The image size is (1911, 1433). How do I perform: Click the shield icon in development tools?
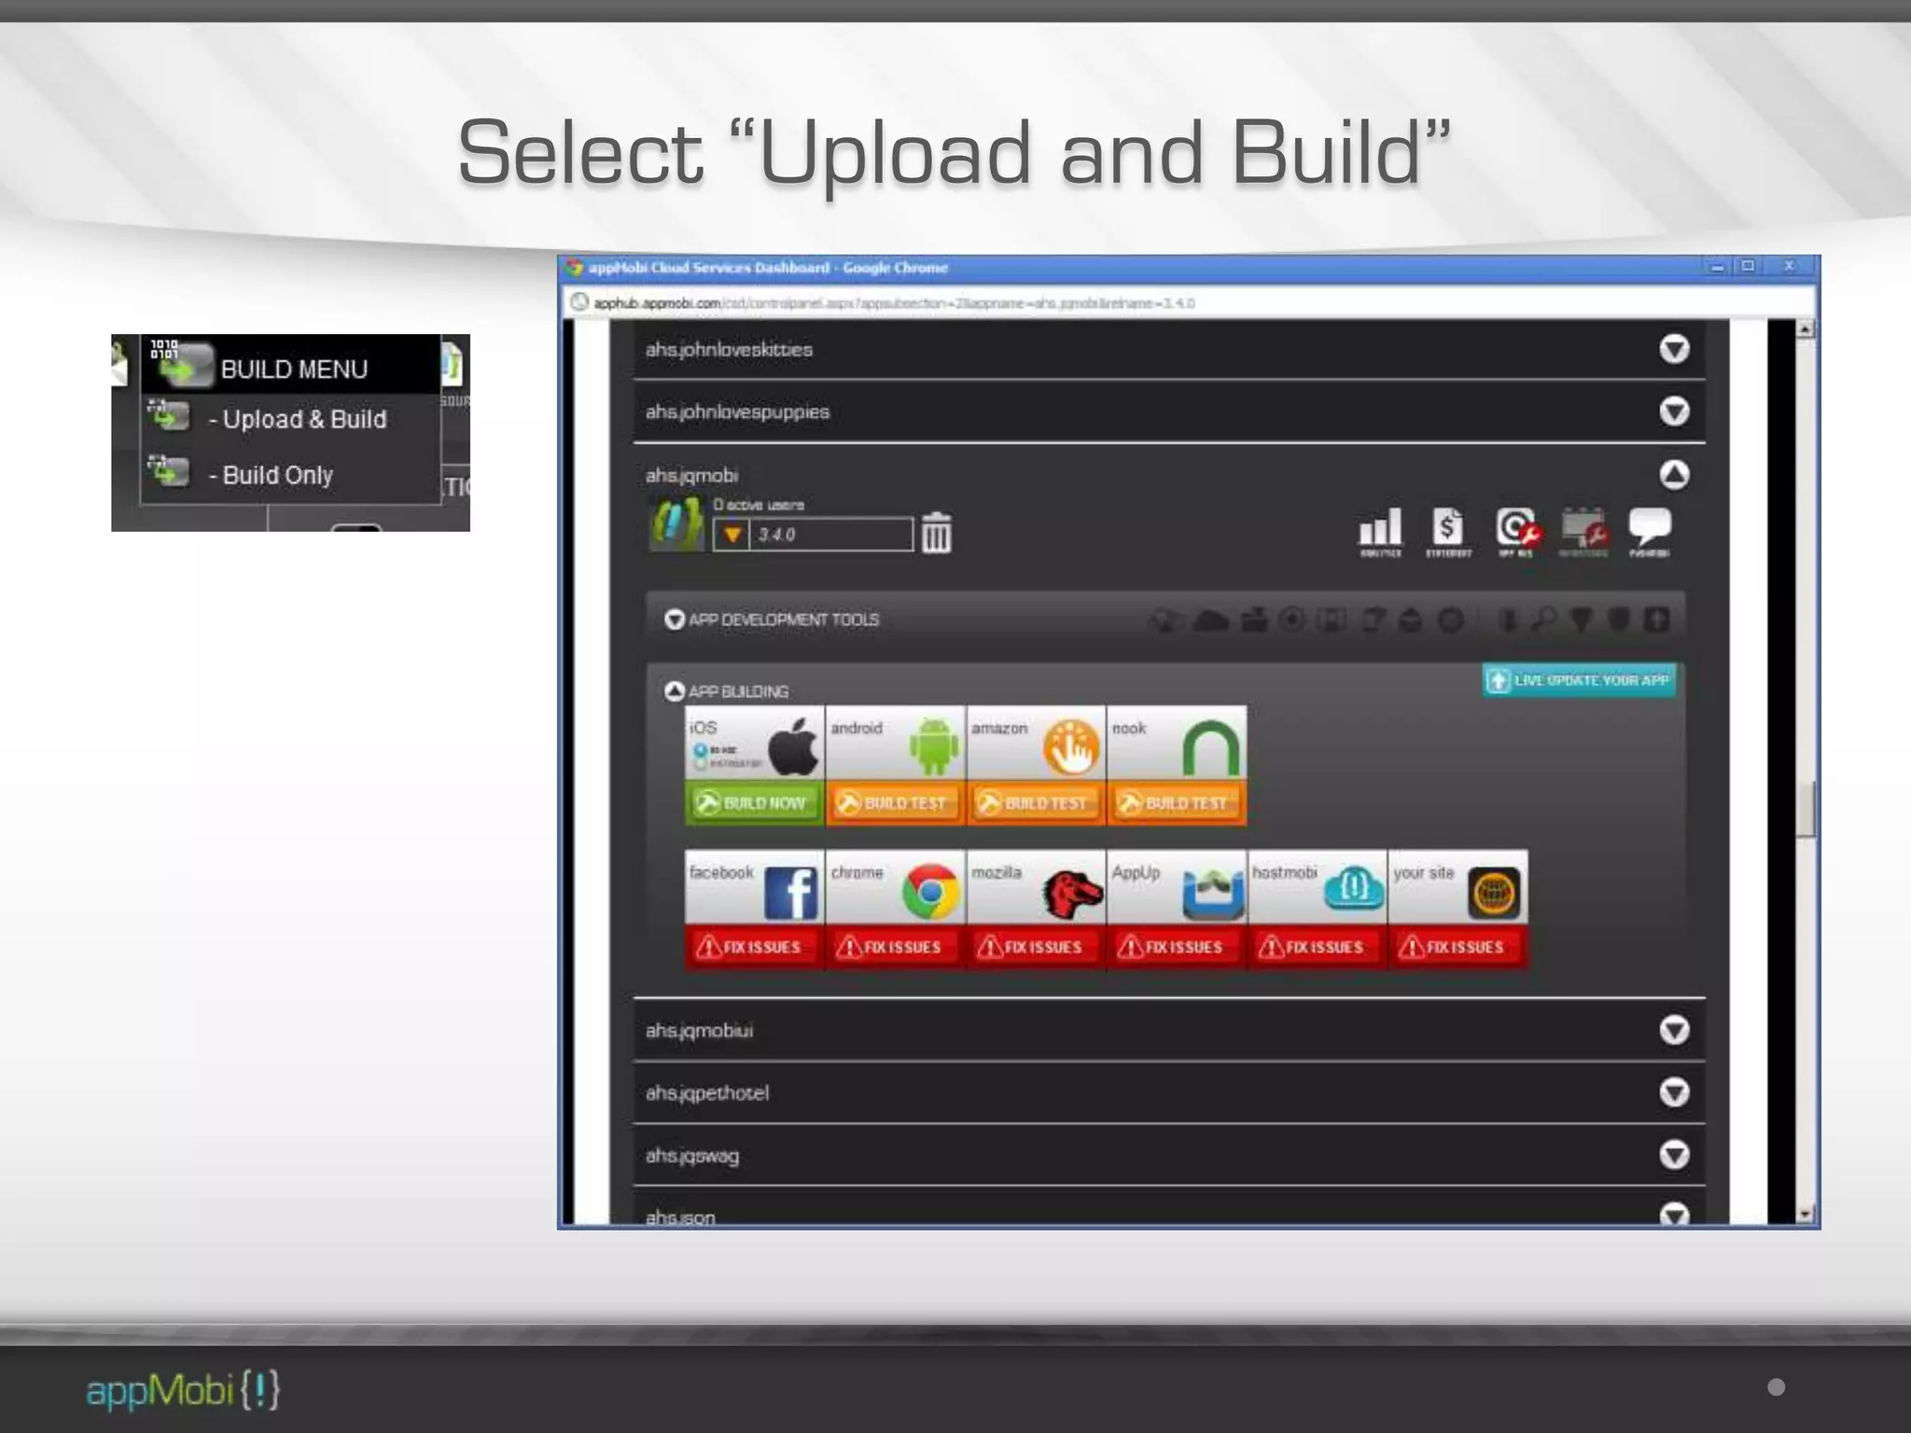1619,619
